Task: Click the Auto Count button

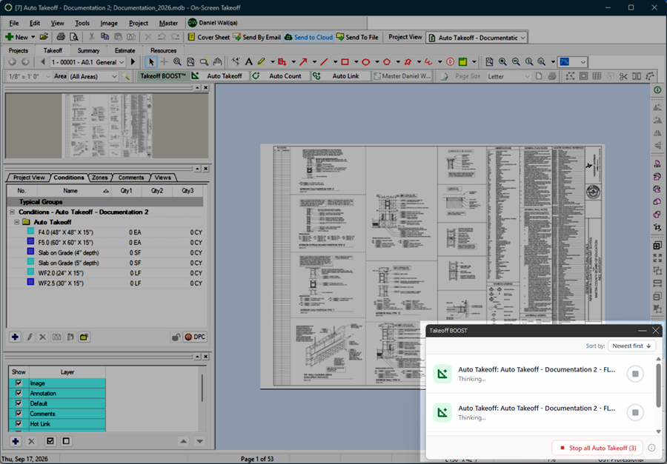Action: (x=280, y=76)
